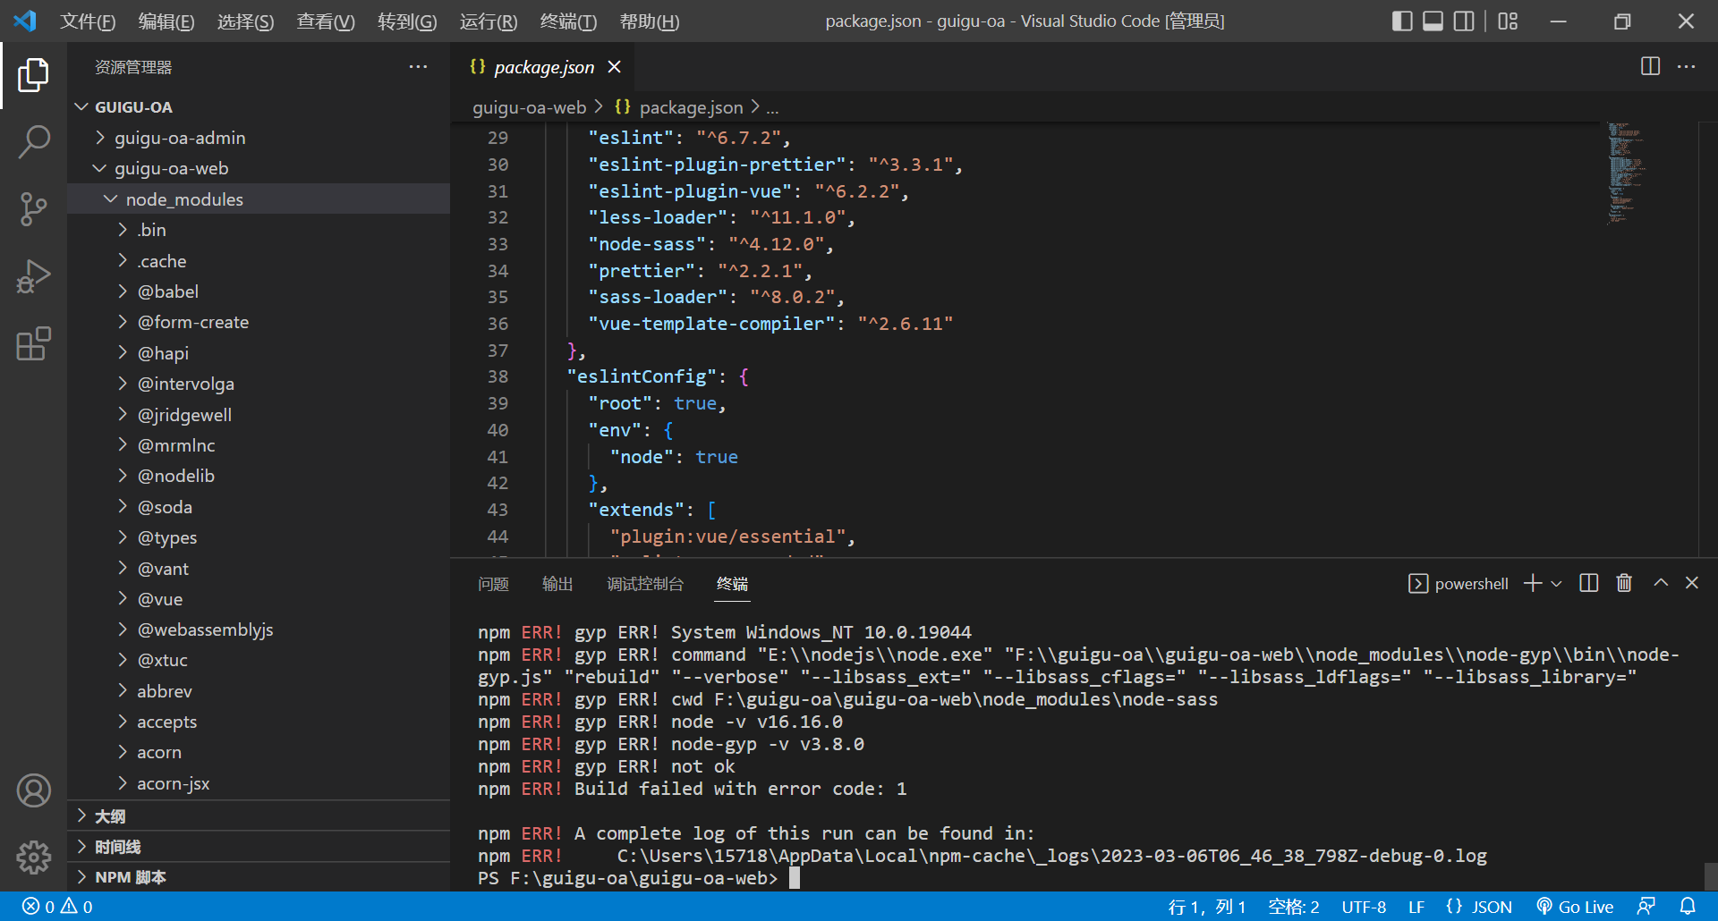The image size is (1718, 921).
Task: Kill terminal with the trash icon
Action: pyautogui.click(x=1624, y=583)
